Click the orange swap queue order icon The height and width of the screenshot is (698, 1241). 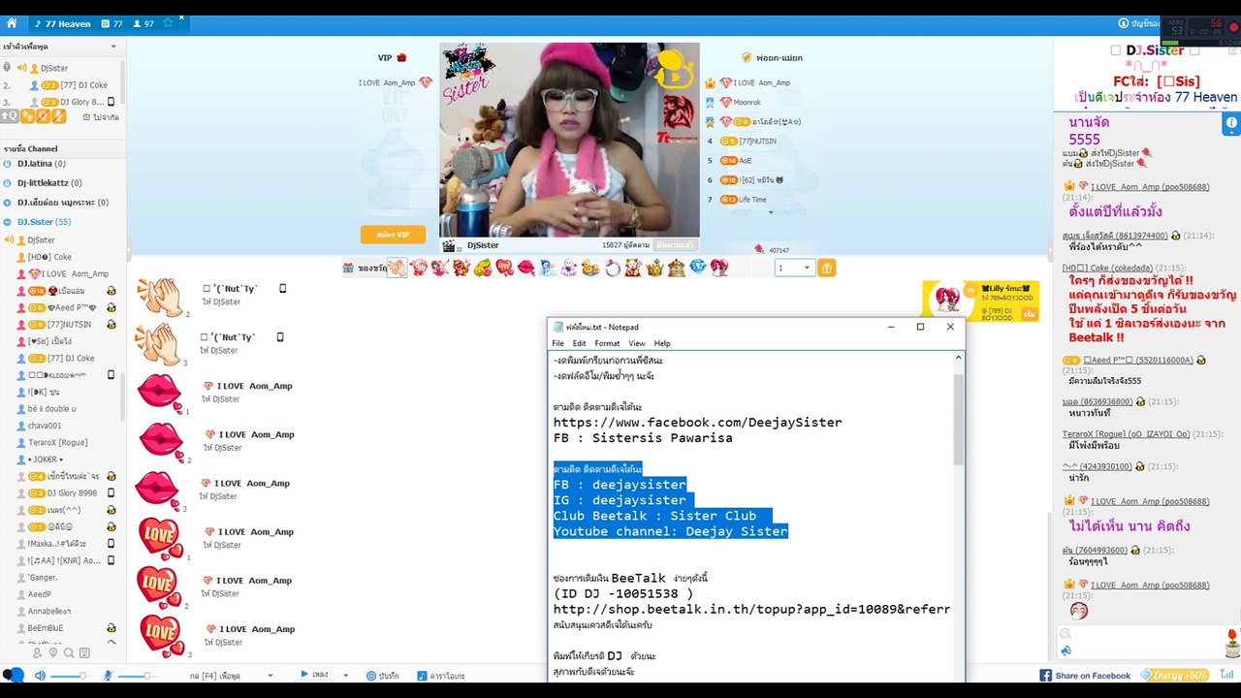27,116
